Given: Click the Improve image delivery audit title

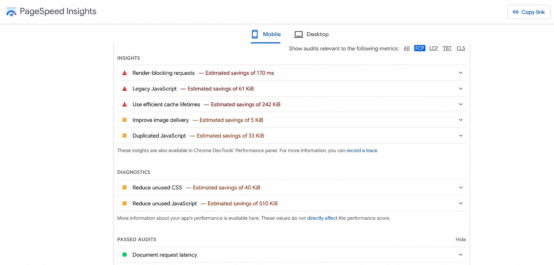Looking at the screenshot, I should [161, 120].
